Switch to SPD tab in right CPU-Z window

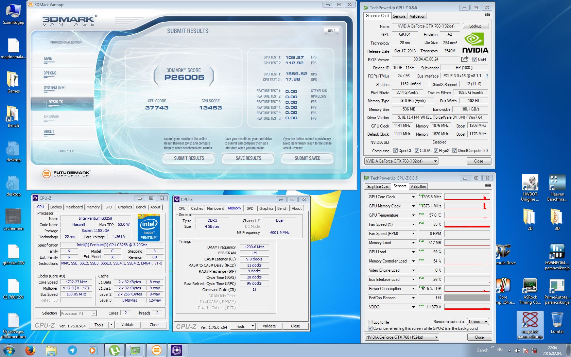(250, 208)
